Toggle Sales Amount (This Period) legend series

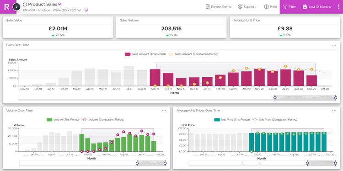click(x=145, y=54)
